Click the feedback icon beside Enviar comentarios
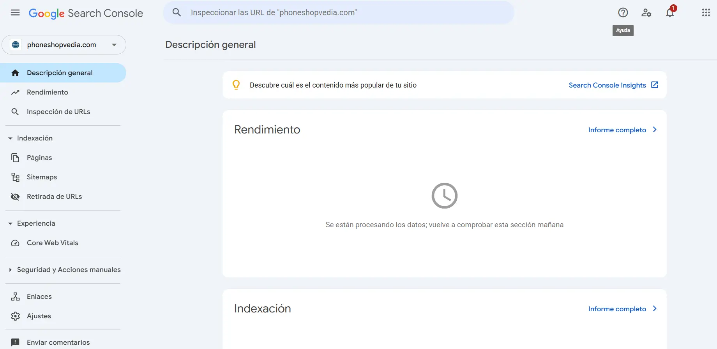Screen dimensions: 717x349 pyautogui.click(x=15, y=342)
